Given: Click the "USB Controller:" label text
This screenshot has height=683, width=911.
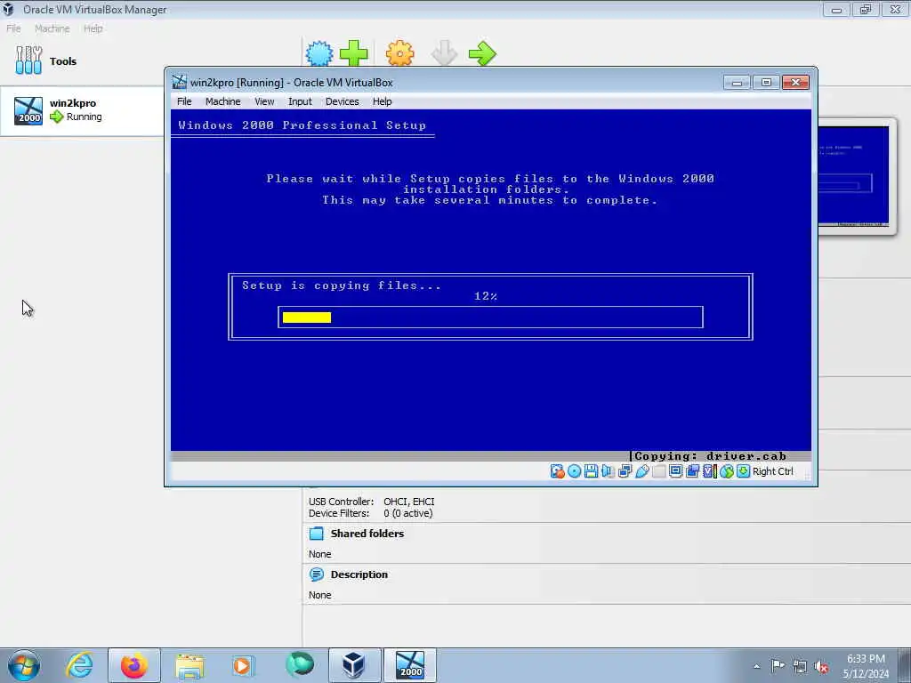Looking at the screenshot, I should point(341,502).
